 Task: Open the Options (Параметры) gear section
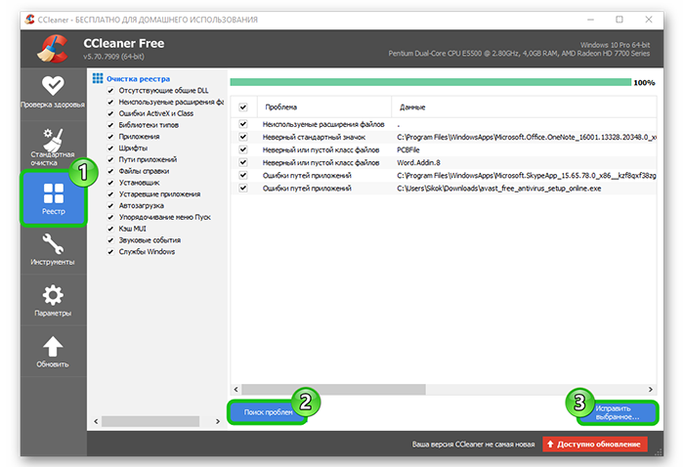pyautogui.click(x=53, y=301)
